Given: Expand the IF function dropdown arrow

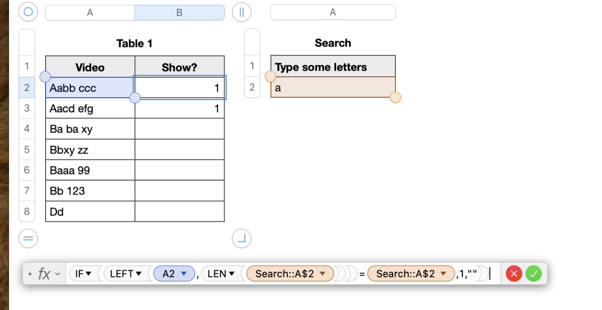Looking at the screenshot, I should click(89, 274).
